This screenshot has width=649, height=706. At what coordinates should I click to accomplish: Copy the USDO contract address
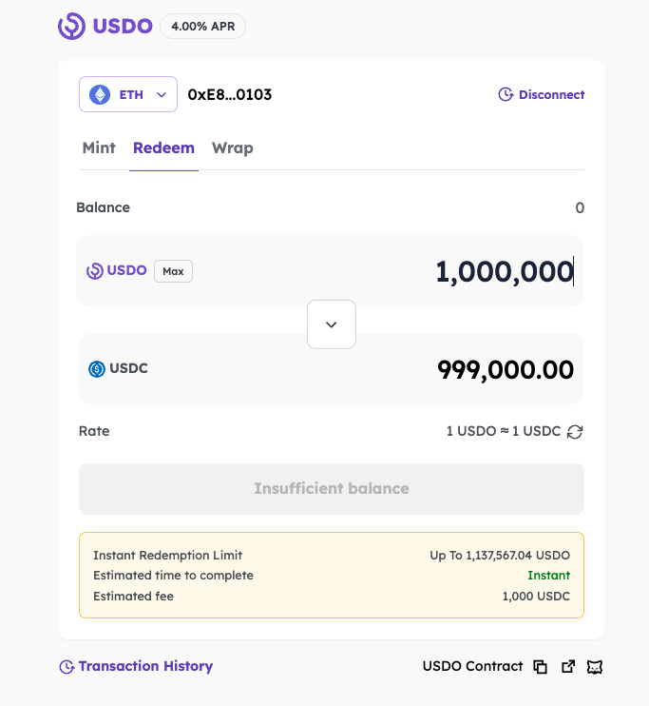541,667
